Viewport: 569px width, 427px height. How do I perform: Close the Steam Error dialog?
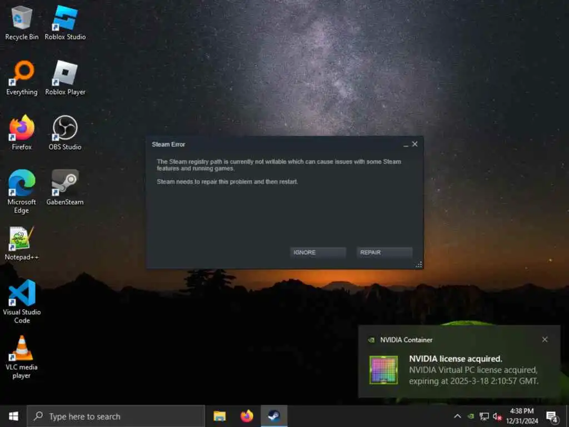coord(415,144)
